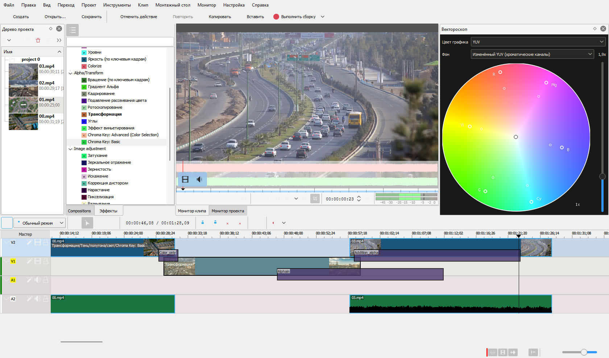Toggle the snap icon in the status bar
The width and height of the screenshot is (609, 358).
coord(533,352)
